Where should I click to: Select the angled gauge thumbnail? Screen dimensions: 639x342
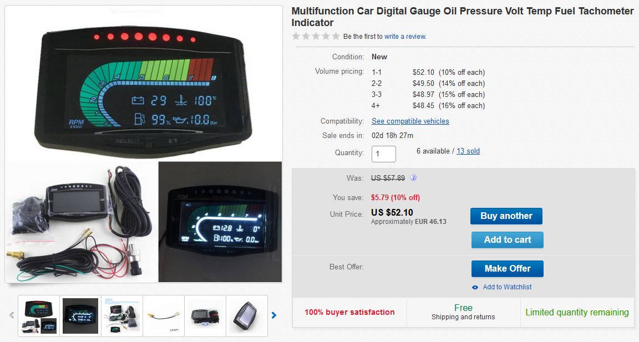coord(246,316)
